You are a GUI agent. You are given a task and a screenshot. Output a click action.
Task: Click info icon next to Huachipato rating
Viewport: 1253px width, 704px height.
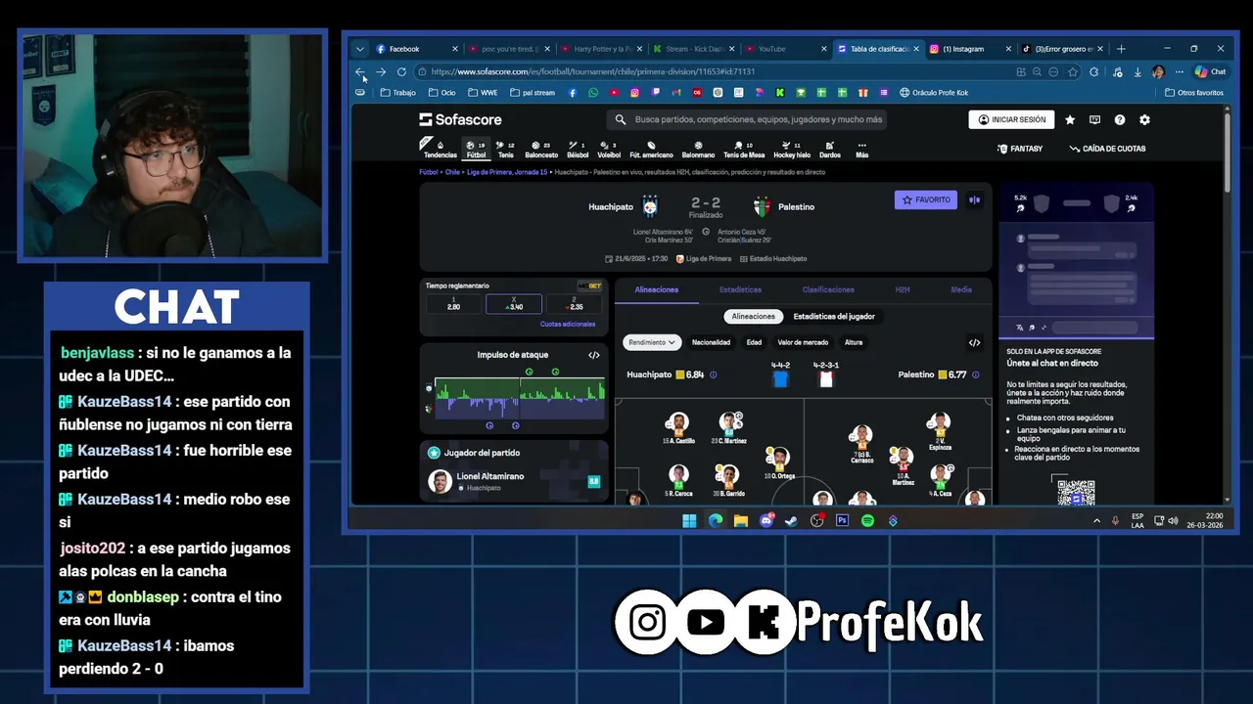pos(713,374)
